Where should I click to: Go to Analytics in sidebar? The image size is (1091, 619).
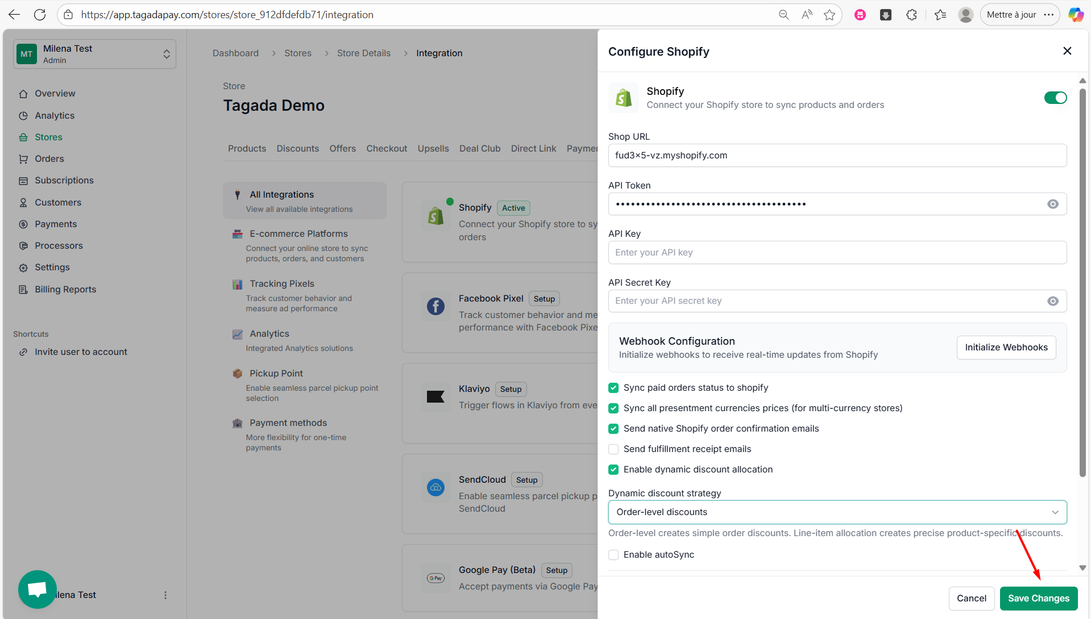(x=55, y=115)
